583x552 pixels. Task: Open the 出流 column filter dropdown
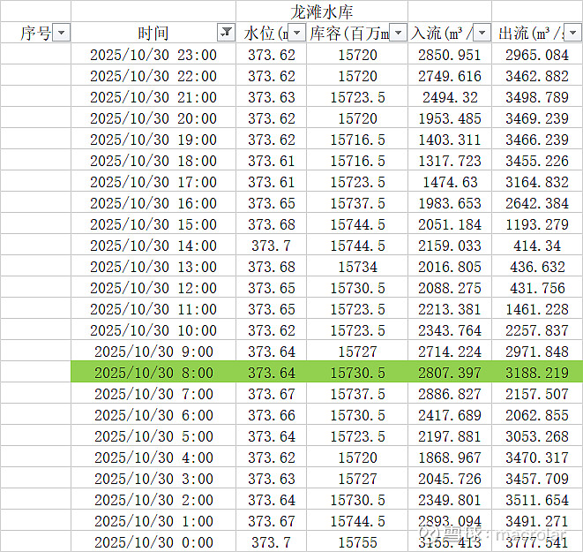point(573,33)
